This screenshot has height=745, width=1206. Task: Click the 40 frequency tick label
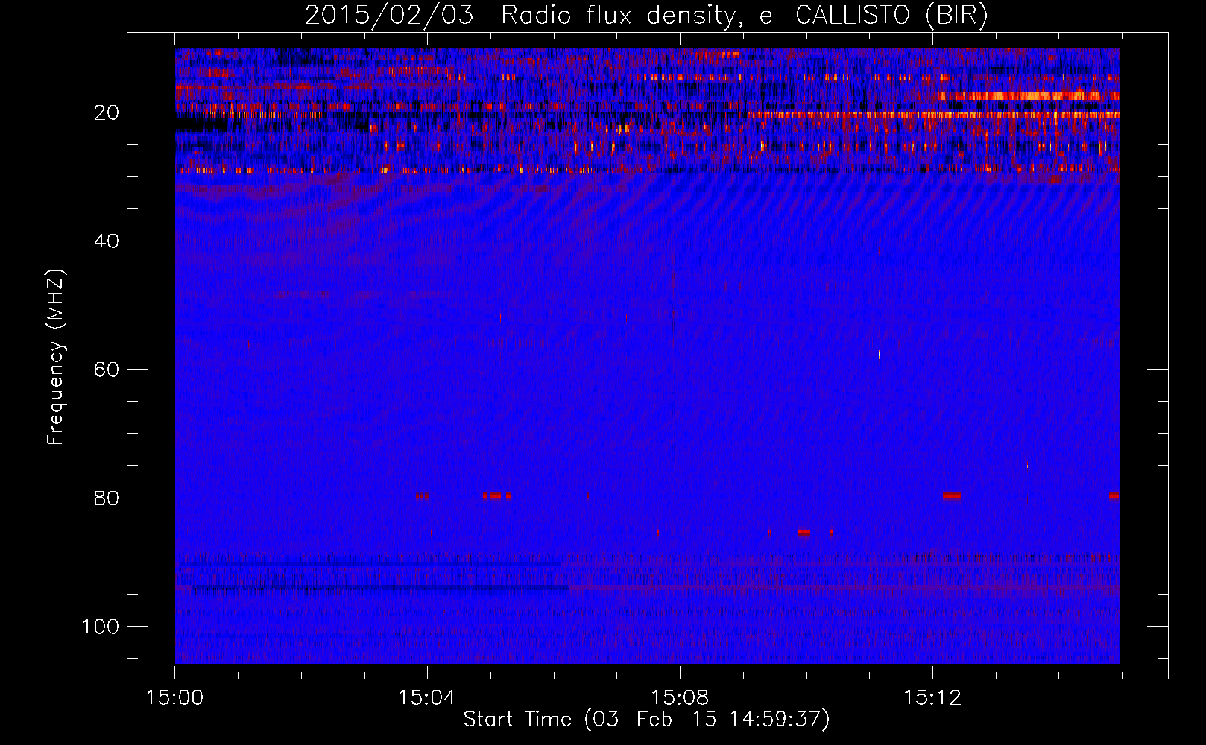point(107,241)
